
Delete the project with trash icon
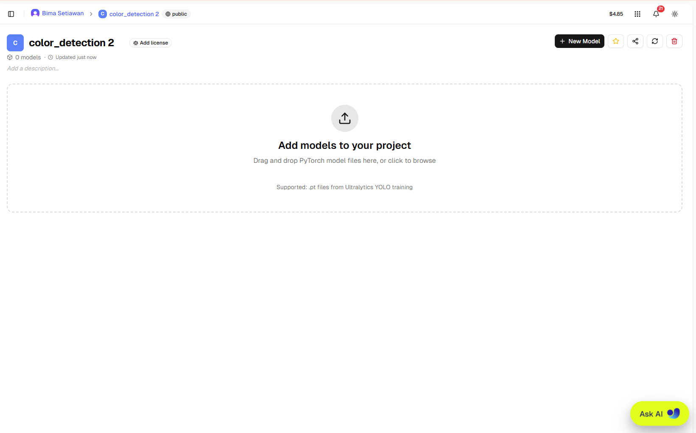point(674,41)
